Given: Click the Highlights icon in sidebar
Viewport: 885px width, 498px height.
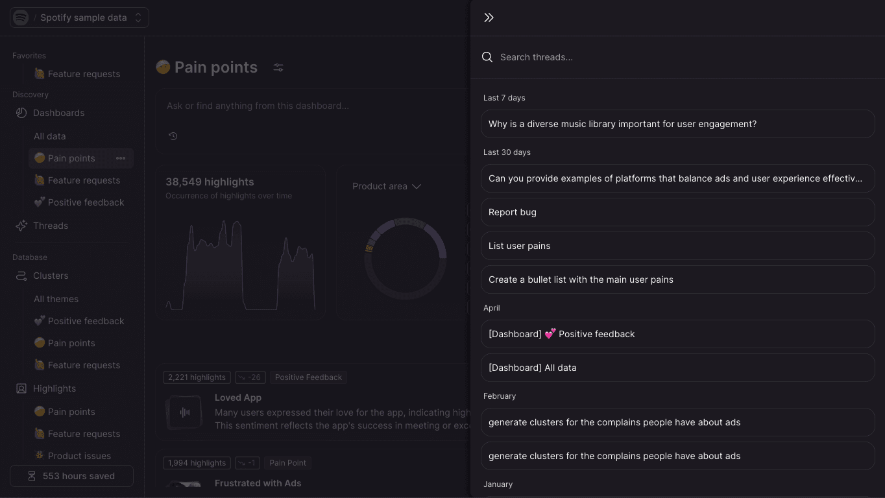Looking at the screenshot, I should click(x=21, y=388).
